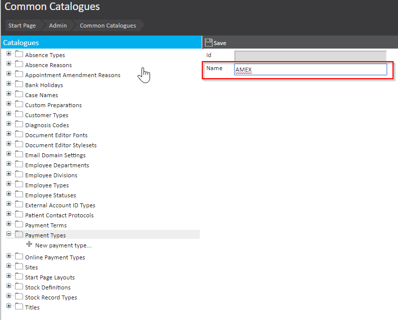Screen dimensions: 398x320
Task: Click the Save floppy disk icon
Action: pyautogui.click(x=209, y=43)
